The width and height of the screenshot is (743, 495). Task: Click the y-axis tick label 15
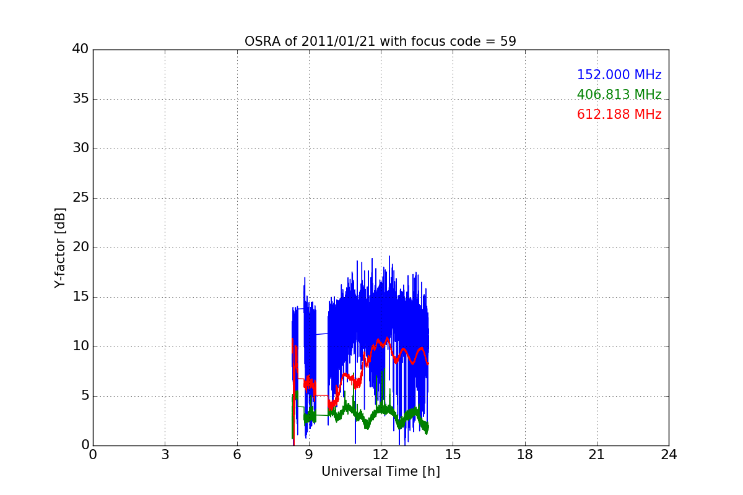pos(80,297)
